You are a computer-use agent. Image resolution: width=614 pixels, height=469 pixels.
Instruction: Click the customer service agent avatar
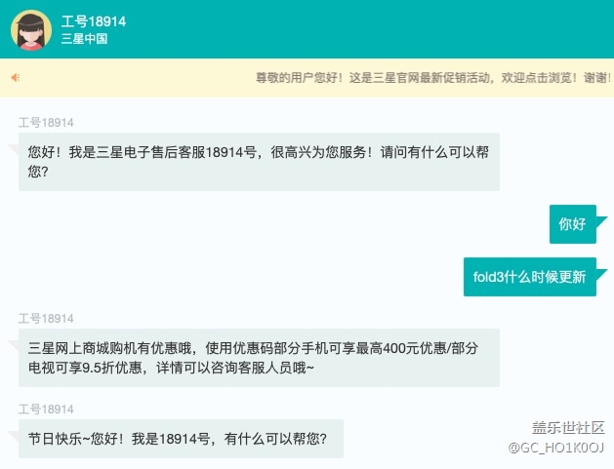point(31,29)
